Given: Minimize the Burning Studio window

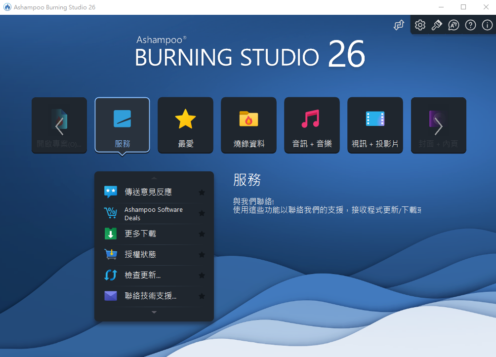Looking at the screenshot, I should (x=441, y=7).
